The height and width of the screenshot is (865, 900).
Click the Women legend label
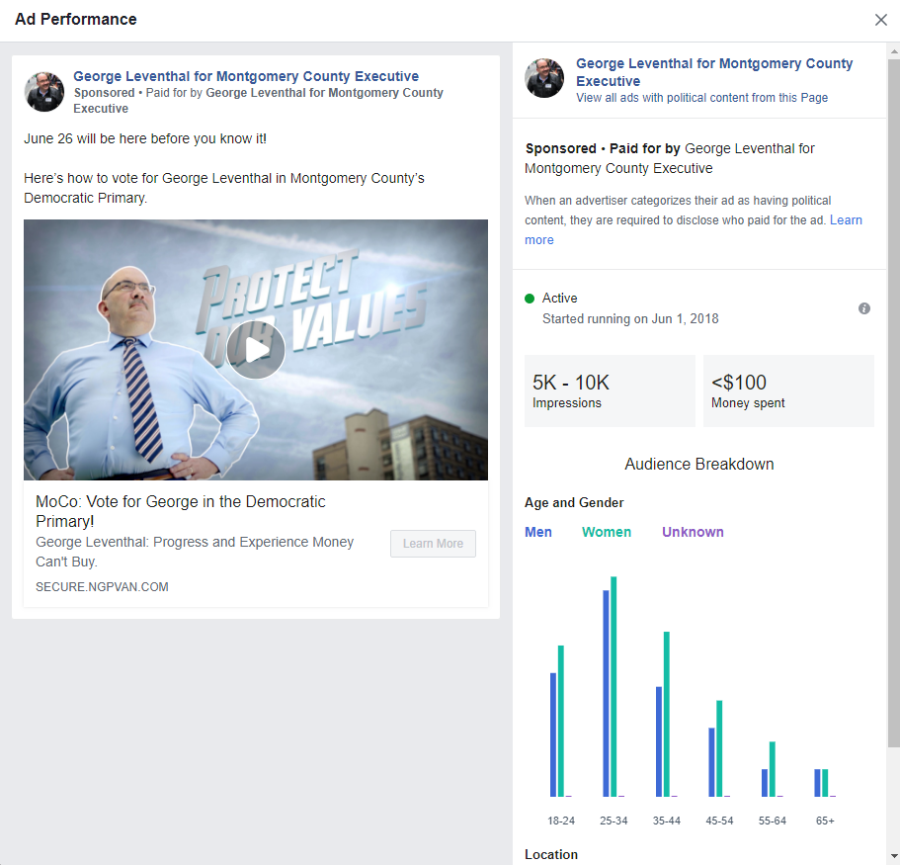click(x=607, y=532)
